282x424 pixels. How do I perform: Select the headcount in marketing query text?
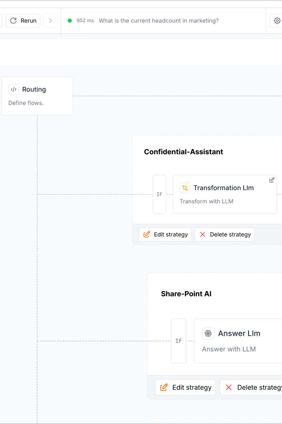point(159,21)
